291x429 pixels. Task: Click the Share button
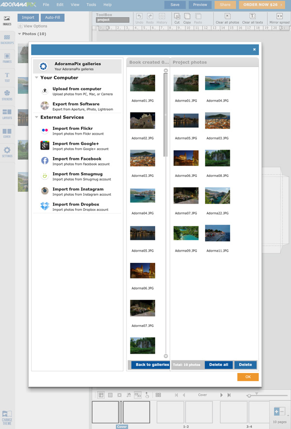tap(225, 5)
